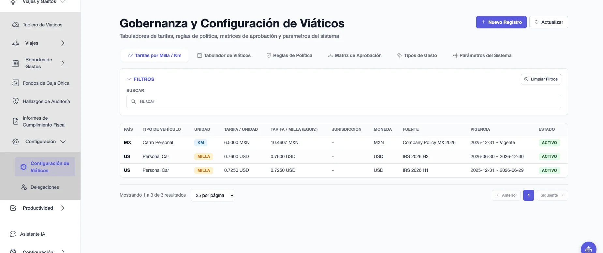Click the Company Policy MX 2026 cell
Screen dimensions: 603x253
(x=429, y=142)
